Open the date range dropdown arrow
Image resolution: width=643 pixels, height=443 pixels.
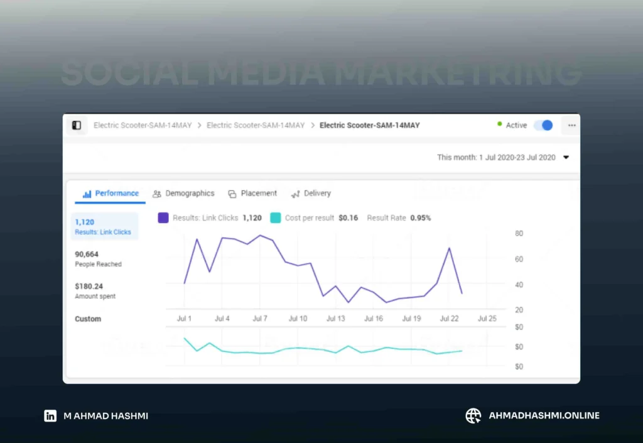[566, 158]
